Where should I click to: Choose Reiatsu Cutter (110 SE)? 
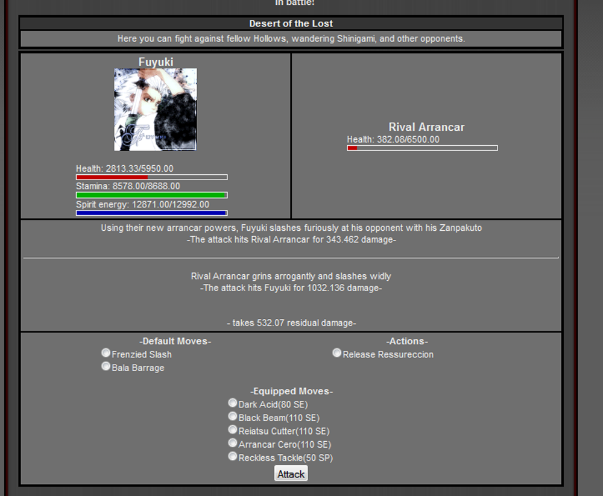coord(232,429)
